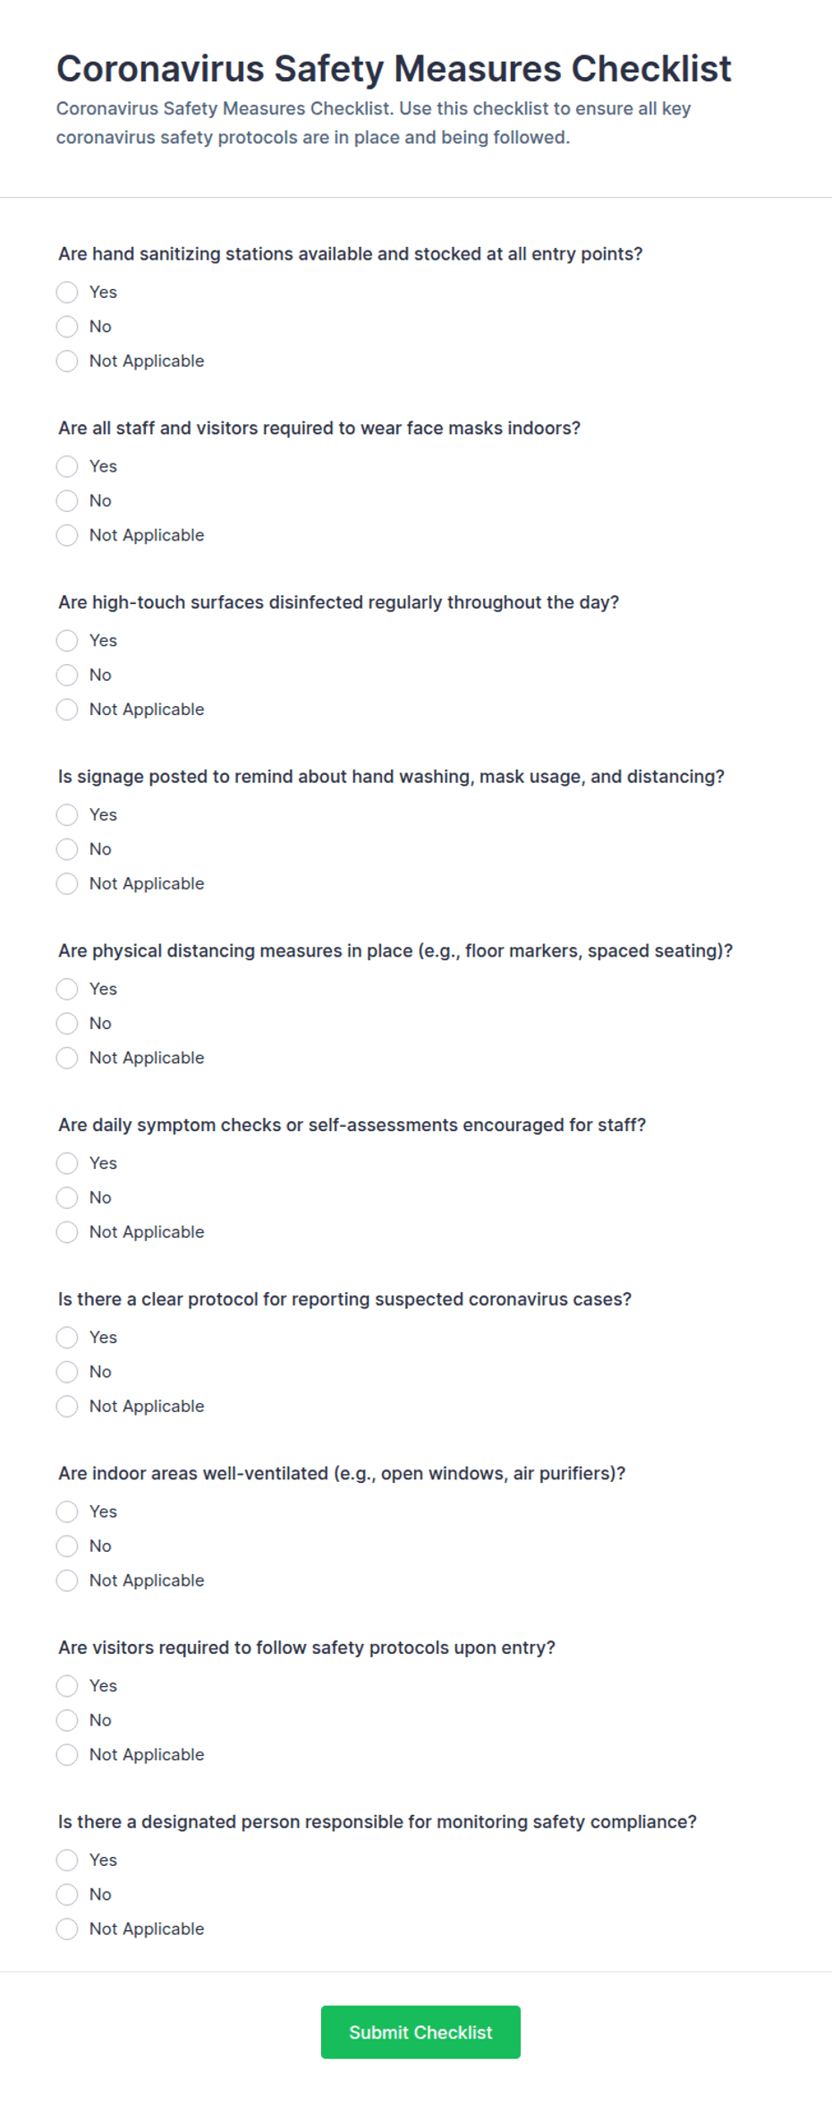Pick Yes for designated compliance person

coord(67,1860)
